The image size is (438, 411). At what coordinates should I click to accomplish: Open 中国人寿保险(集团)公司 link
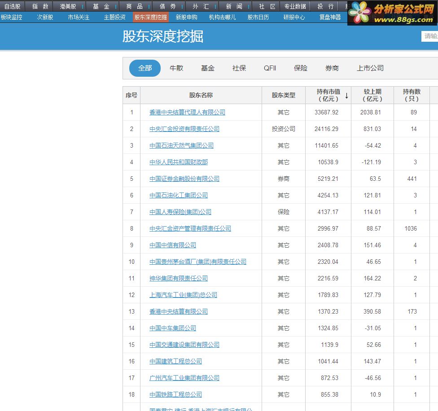click(180, 212)
